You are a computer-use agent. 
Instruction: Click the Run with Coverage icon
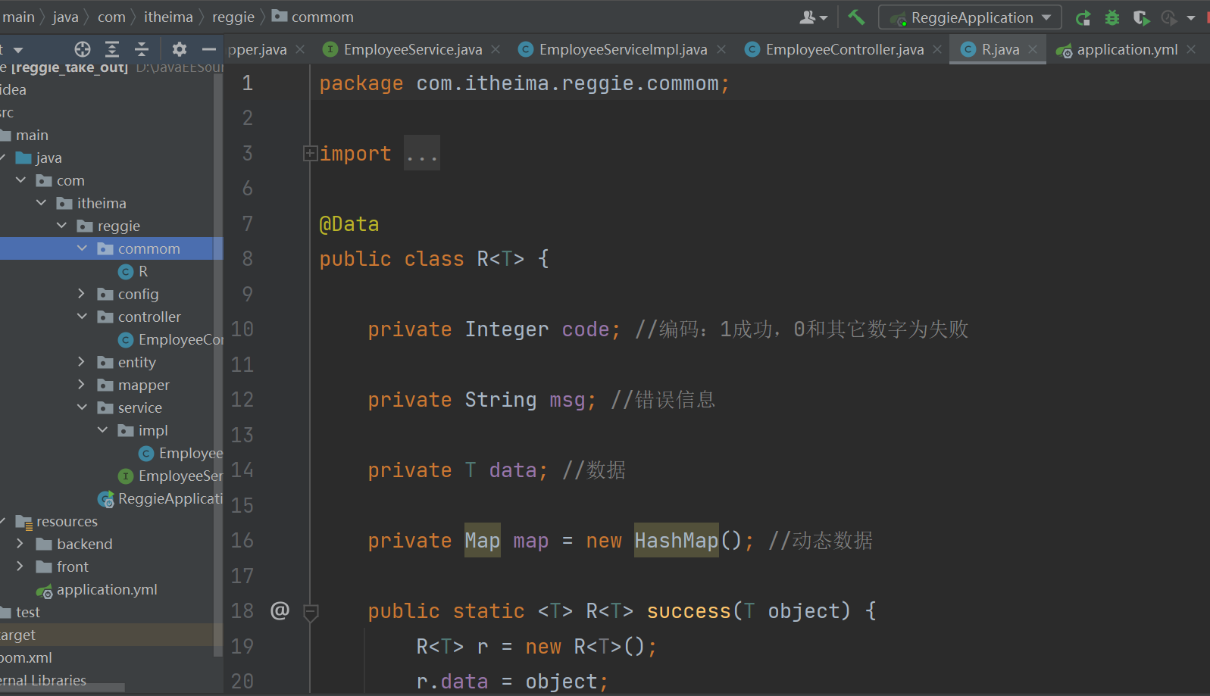(x=1141, y=17)
